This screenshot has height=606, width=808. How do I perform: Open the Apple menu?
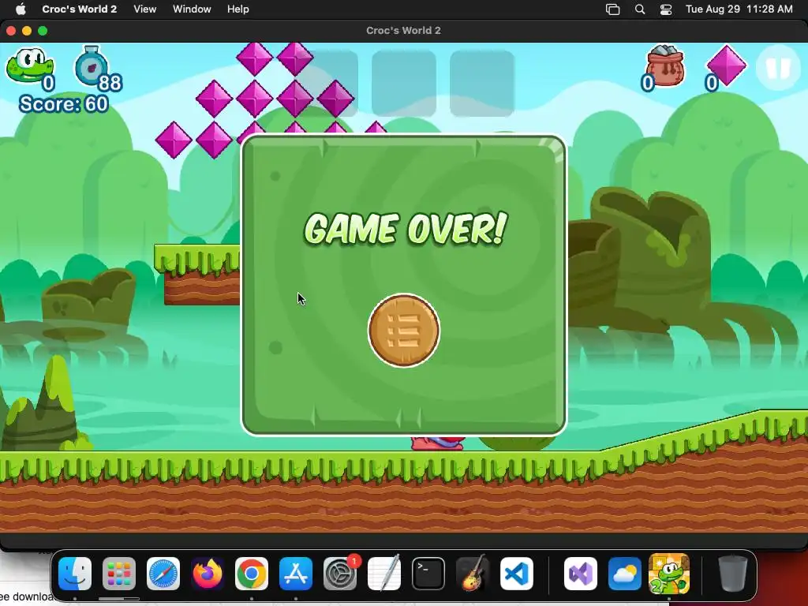coord(21,9)
